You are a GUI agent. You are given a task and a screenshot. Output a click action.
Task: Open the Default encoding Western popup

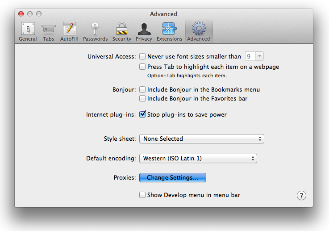(x=198, y=158)
